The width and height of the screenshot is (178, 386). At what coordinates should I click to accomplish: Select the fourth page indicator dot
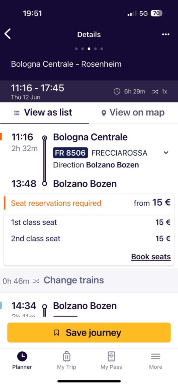[95, 49]
